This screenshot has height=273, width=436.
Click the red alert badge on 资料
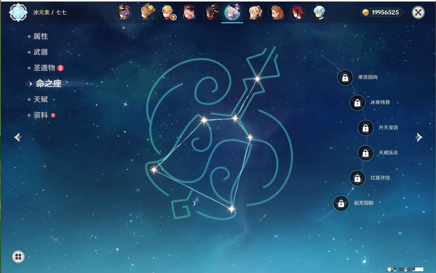pyautogui.click(x=53, y=115)
